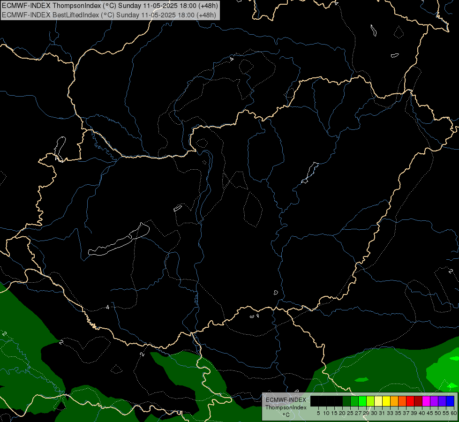Click the legend tick value 30
Image resolution: width=459 pixels, height=422 pixels.
374,413
